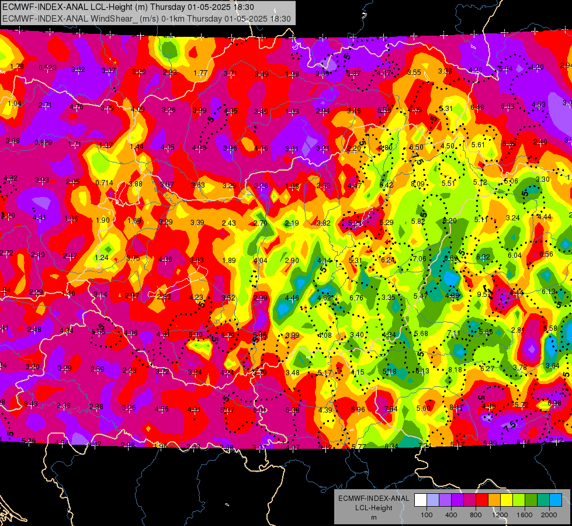The height and width of the screenshot is (526, 572).
Task: Click the magenta swatch before 800
Action: tap(470, 500)
